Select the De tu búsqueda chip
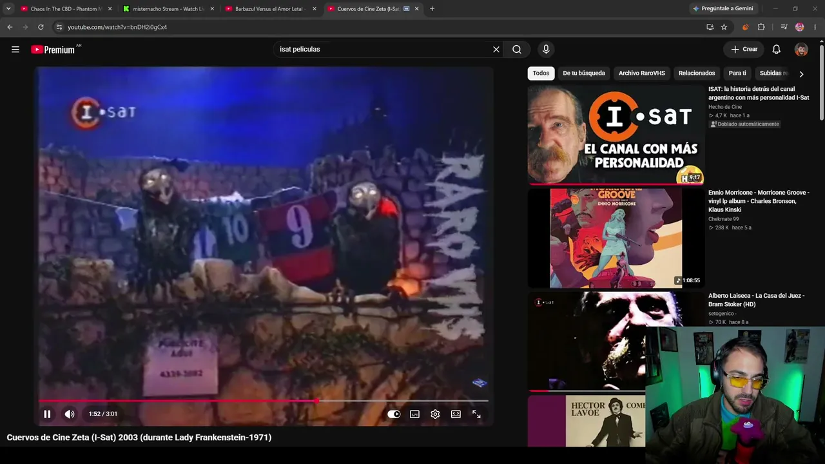The width and height of the screenshot is (825, 464). click(584, 73)
